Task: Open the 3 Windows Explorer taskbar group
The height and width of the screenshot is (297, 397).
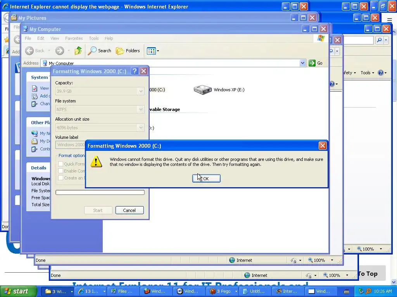Action: [x=58, y=291]
